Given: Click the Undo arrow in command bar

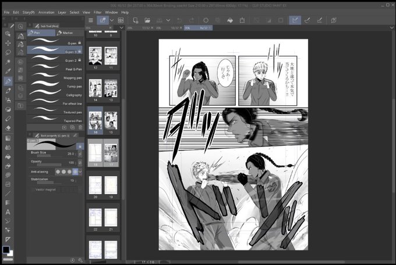Looking at the screenshot, I should [x=179, y=20].
